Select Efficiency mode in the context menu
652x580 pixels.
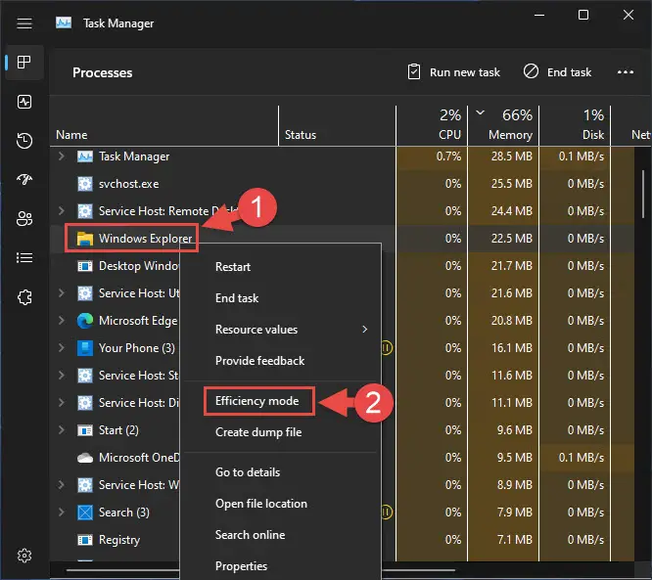pos(282,401)
